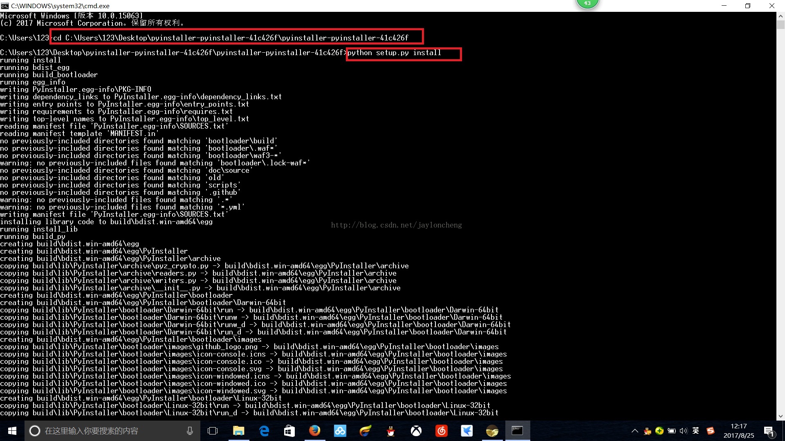Click line copying pyz_crypto.py
The width and height of the screenshot is (785, 441).
204,266
